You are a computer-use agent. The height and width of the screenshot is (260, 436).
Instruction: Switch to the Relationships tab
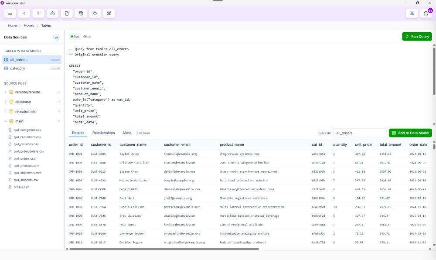tap(103, 133)
